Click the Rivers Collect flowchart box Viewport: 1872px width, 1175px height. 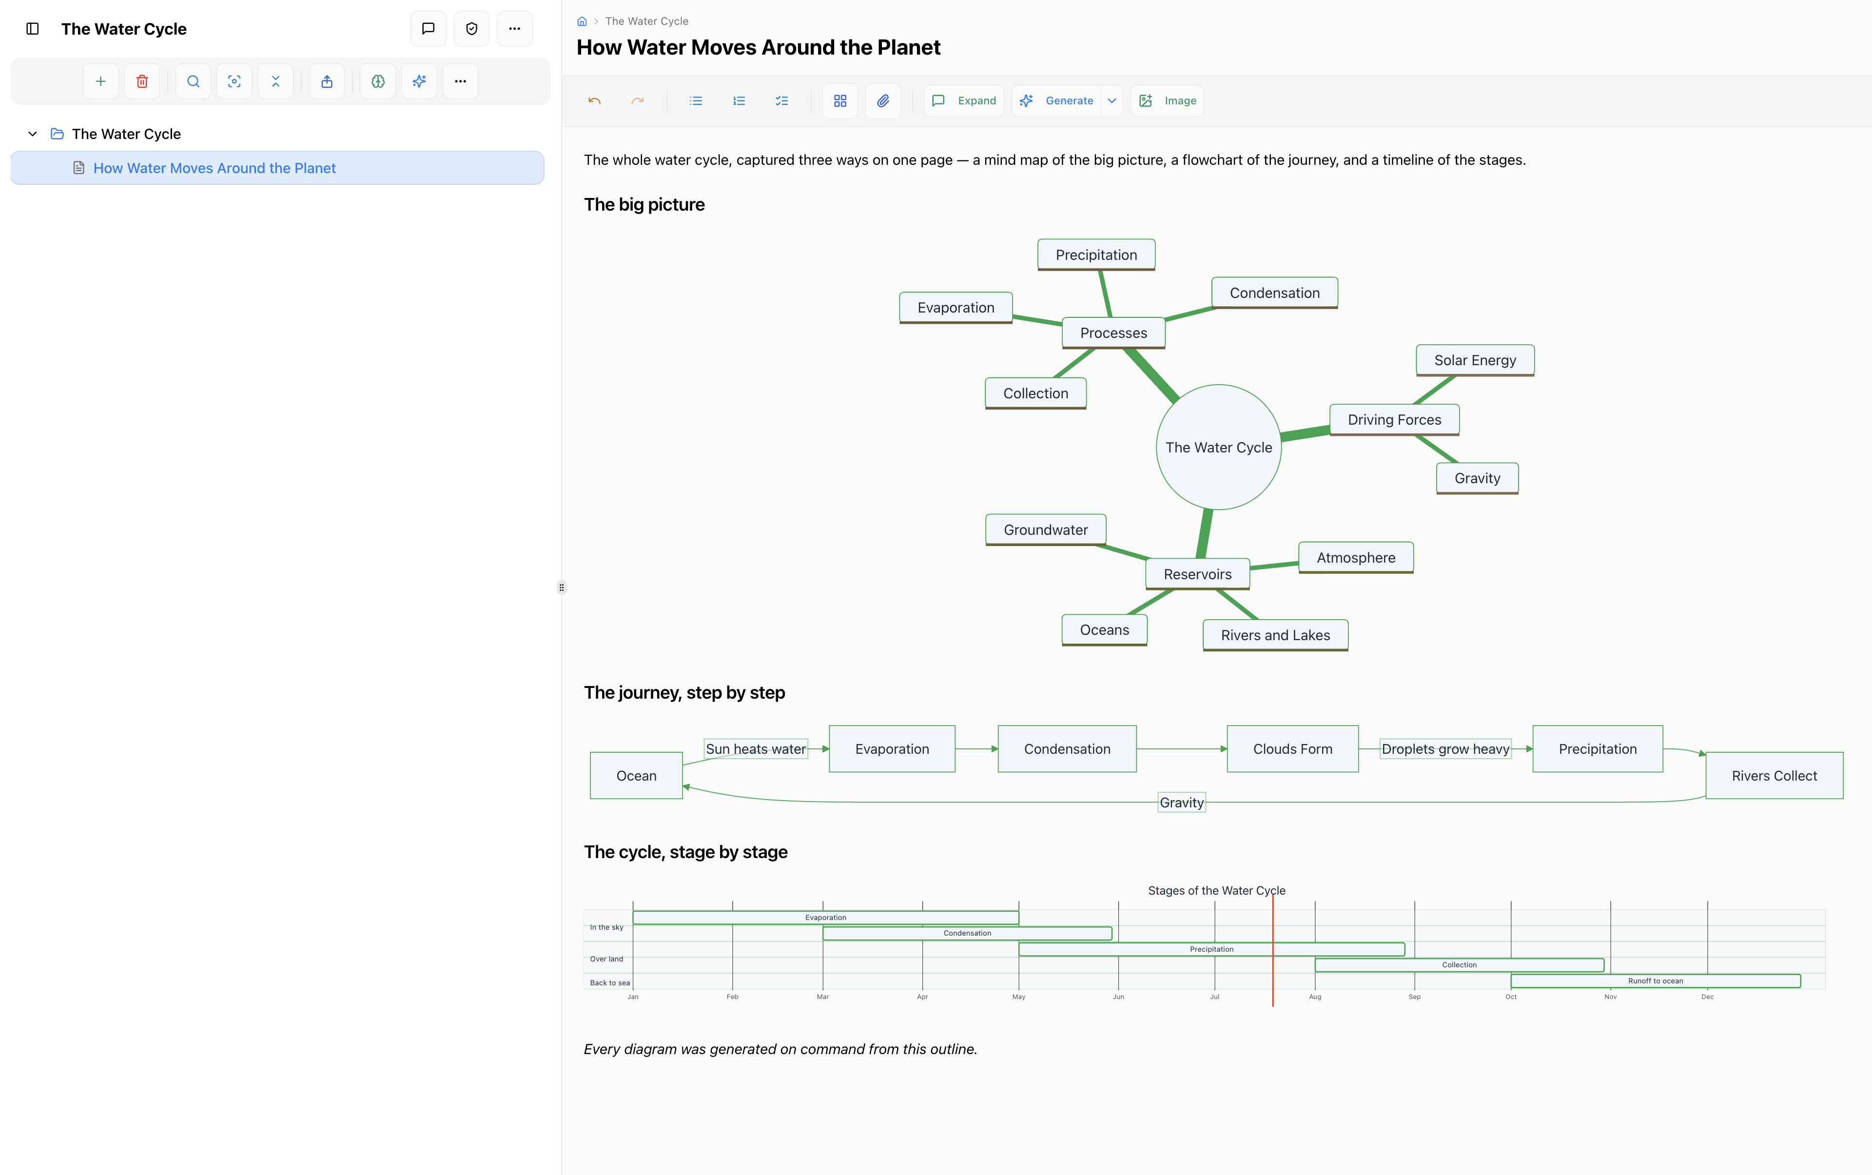click(1774, 776)
